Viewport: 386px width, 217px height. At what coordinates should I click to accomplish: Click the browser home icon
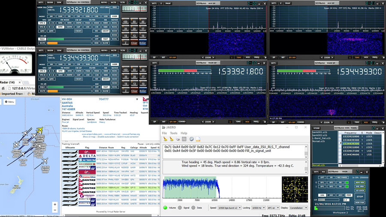[x=3, y=88]
